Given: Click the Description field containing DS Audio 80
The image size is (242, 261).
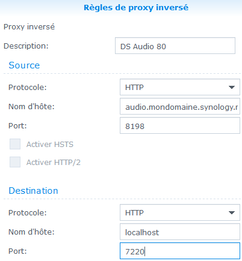Looking at the screenshot, I should click(x=175, y=46).
